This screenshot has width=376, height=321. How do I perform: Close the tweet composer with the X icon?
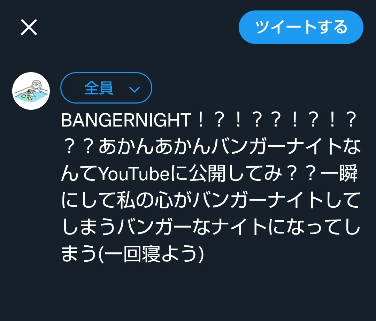pyautogui.click(x=29, y=27)
